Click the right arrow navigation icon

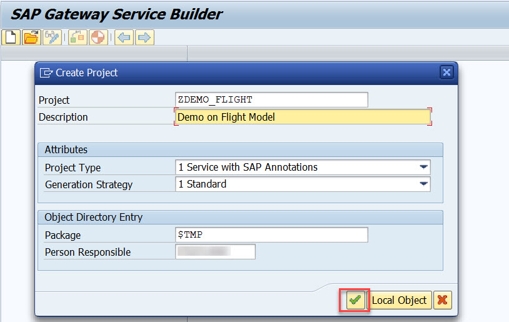tap(144, 38)
